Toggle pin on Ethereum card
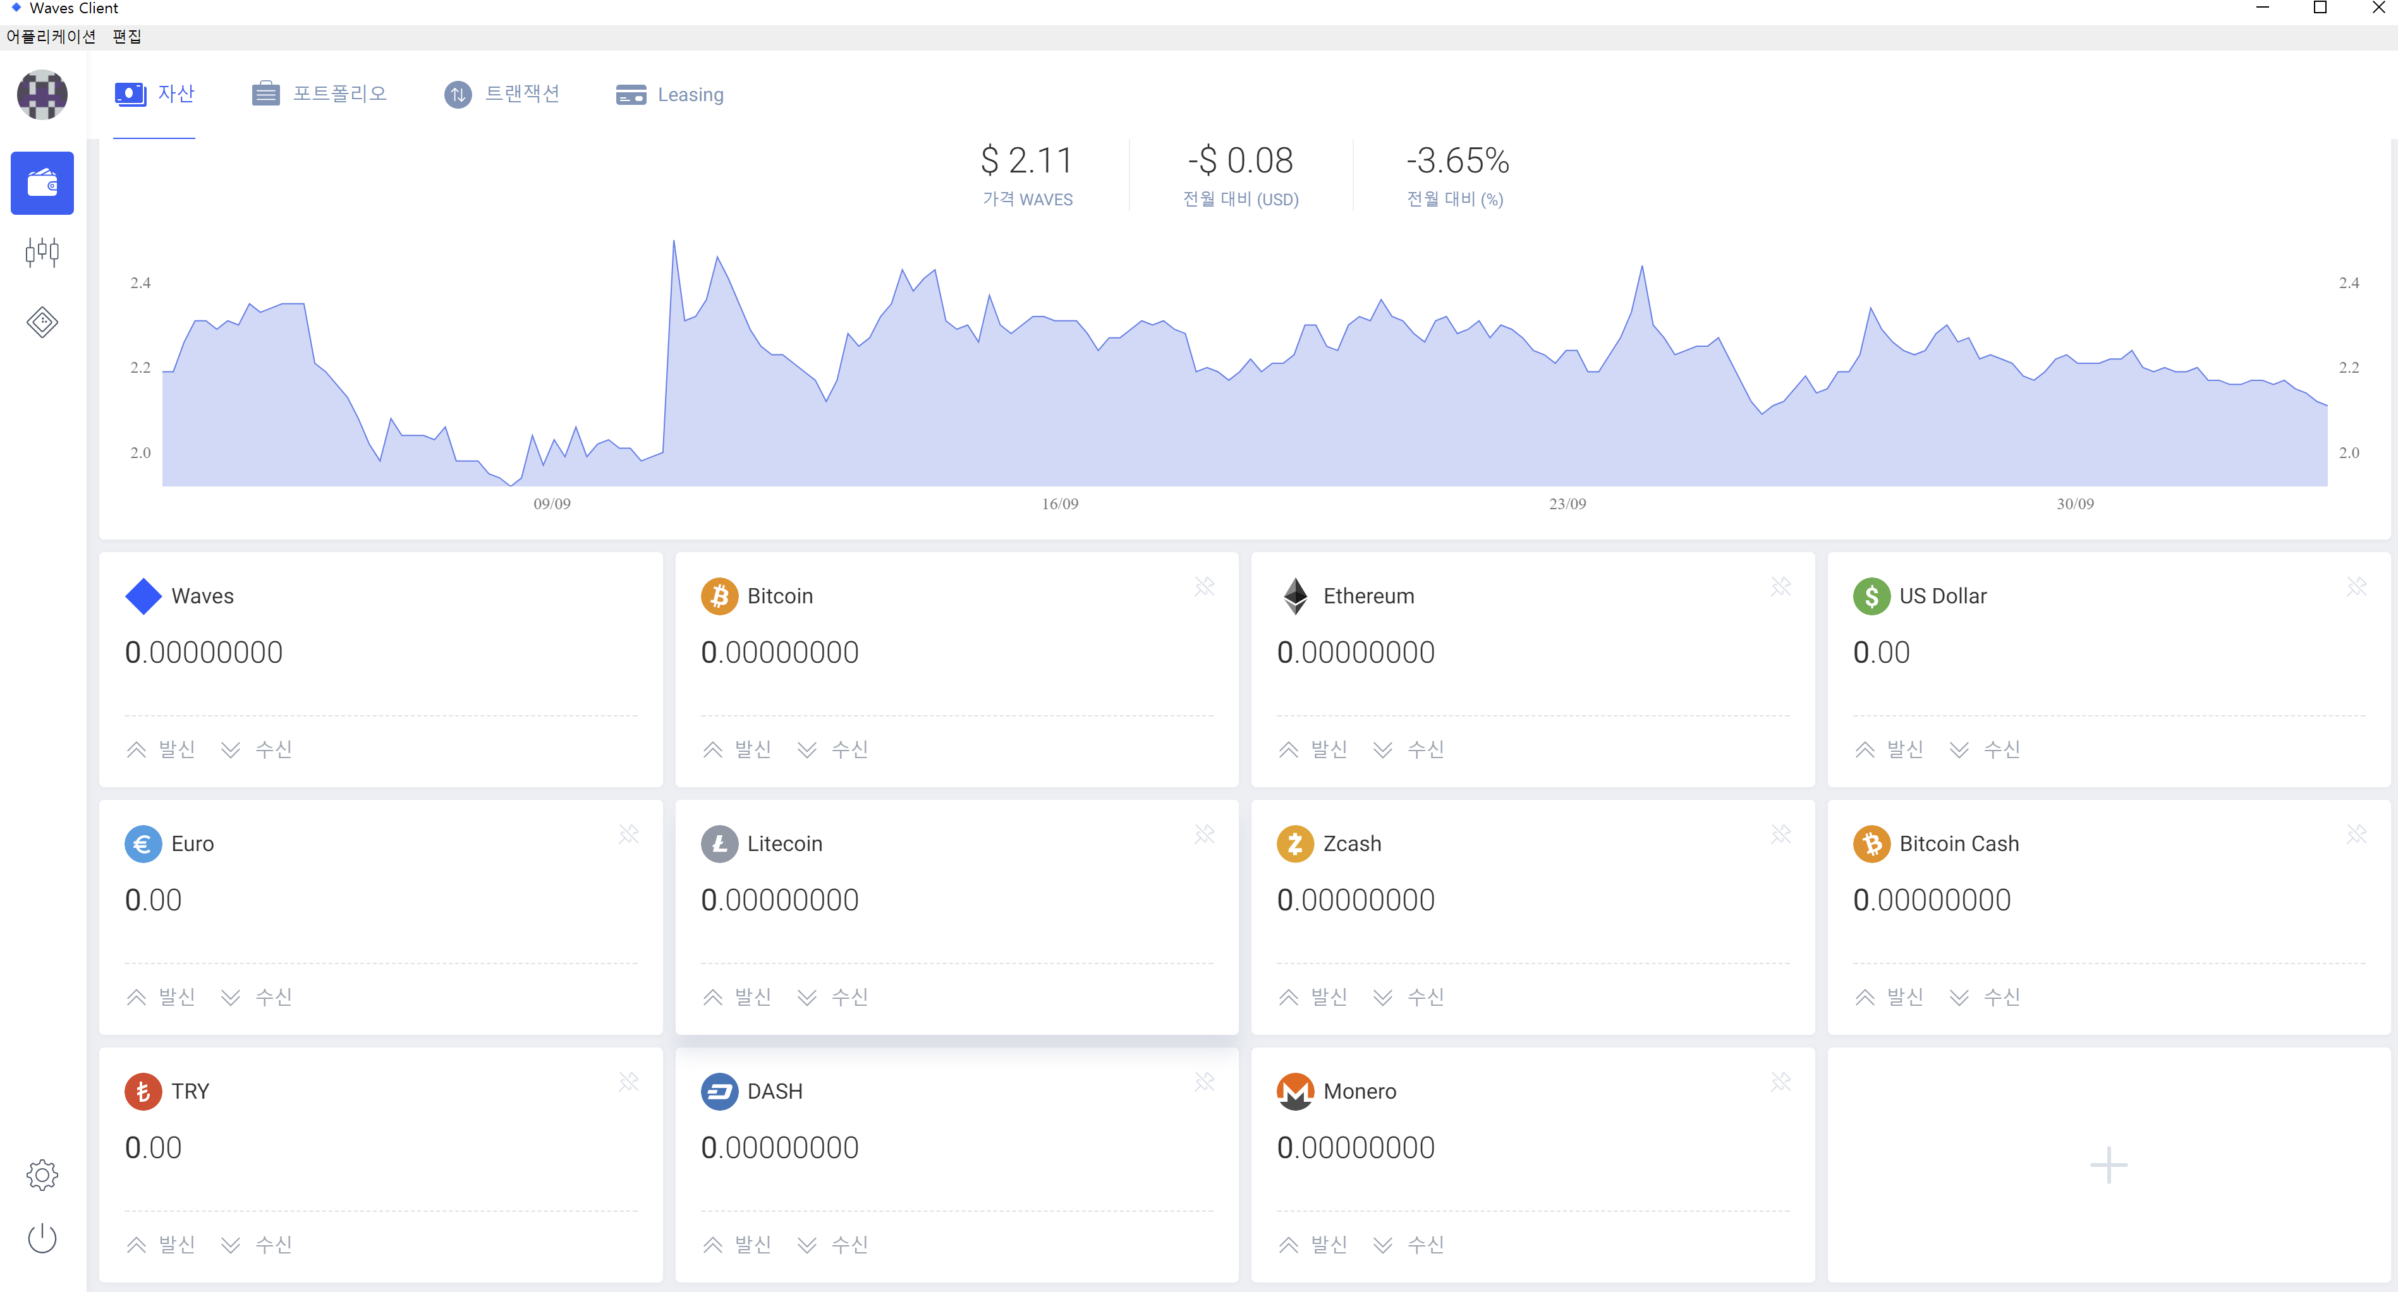Screen dimensions: 2398x1292 click(x=1780, y=586)
